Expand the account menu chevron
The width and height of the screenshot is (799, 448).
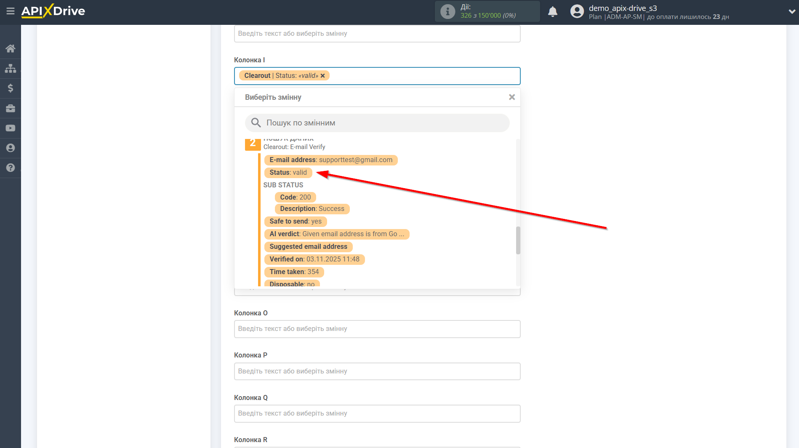point(791,11)
